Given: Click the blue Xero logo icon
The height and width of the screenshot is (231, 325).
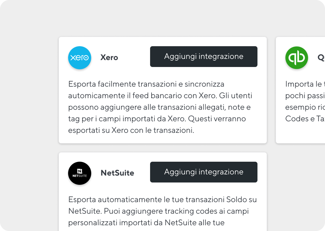Looking at the screenshot, I should pyautogui.click(x=80, y=58).
